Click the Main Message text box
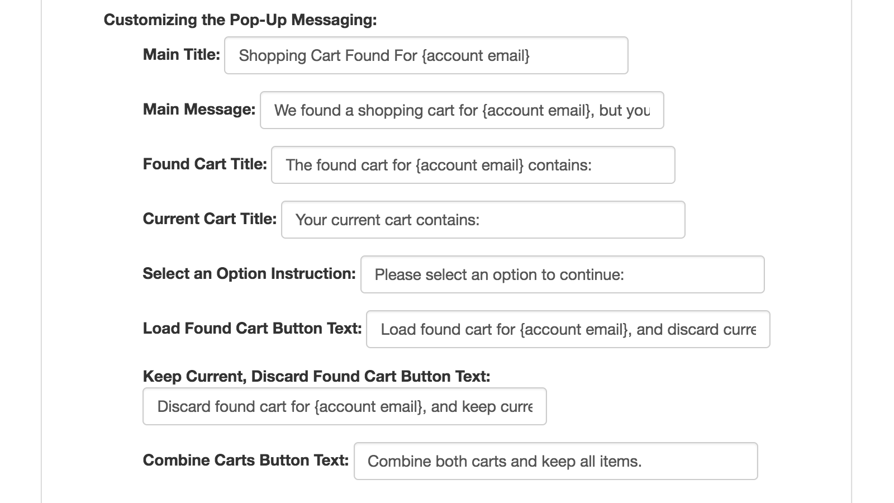This screenshot has height=503, width=894. (x=461, y=111)
